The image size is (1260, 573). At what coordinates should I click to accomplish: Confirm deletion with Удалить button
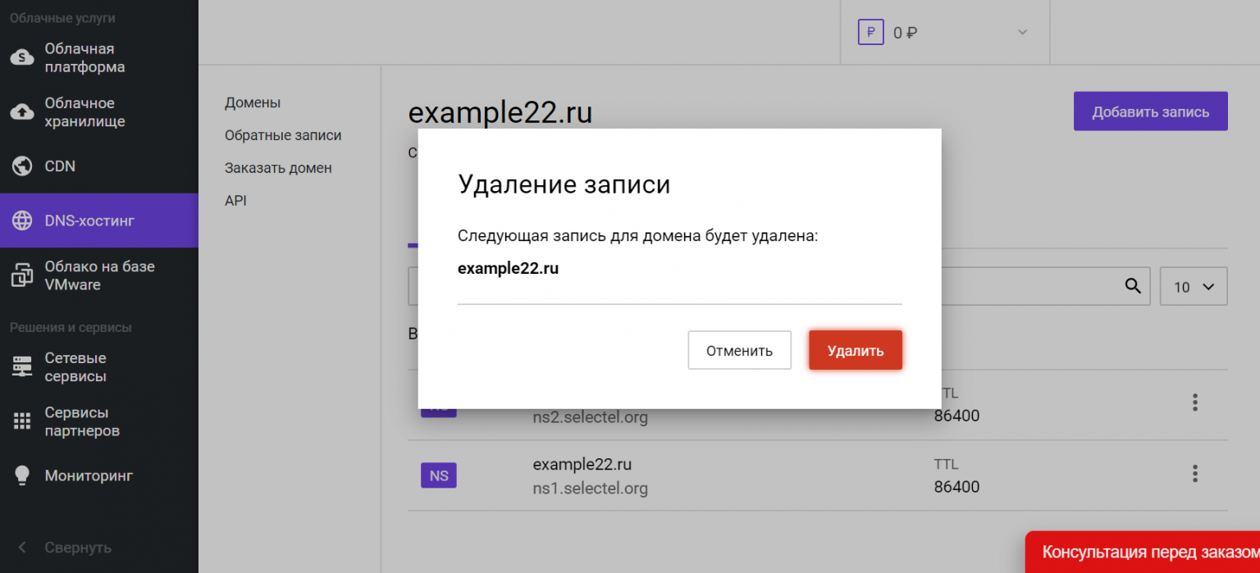[855, 350]
